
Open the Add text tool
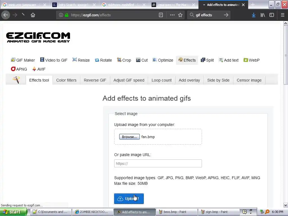[228, 60]
